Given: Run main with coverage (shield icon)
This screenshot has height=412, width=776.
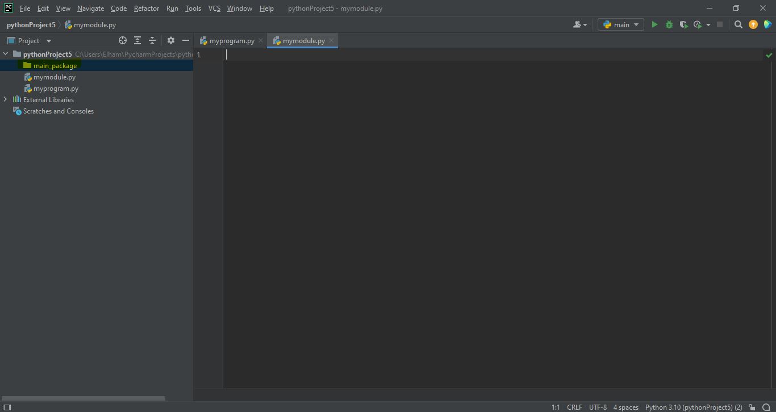Looking at the screenshot, I should (683, 24).
